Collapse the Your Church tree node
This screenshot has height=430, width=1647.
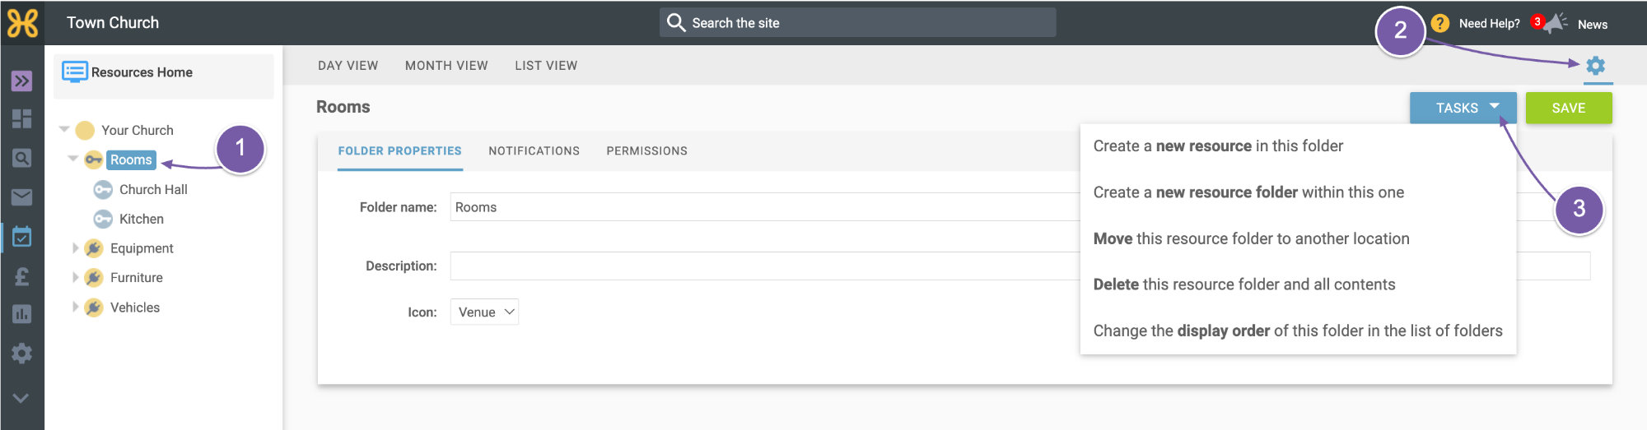64,129
